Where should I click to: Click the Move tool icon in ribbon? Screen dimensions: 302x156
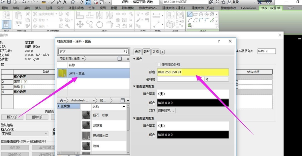point(80,24)
